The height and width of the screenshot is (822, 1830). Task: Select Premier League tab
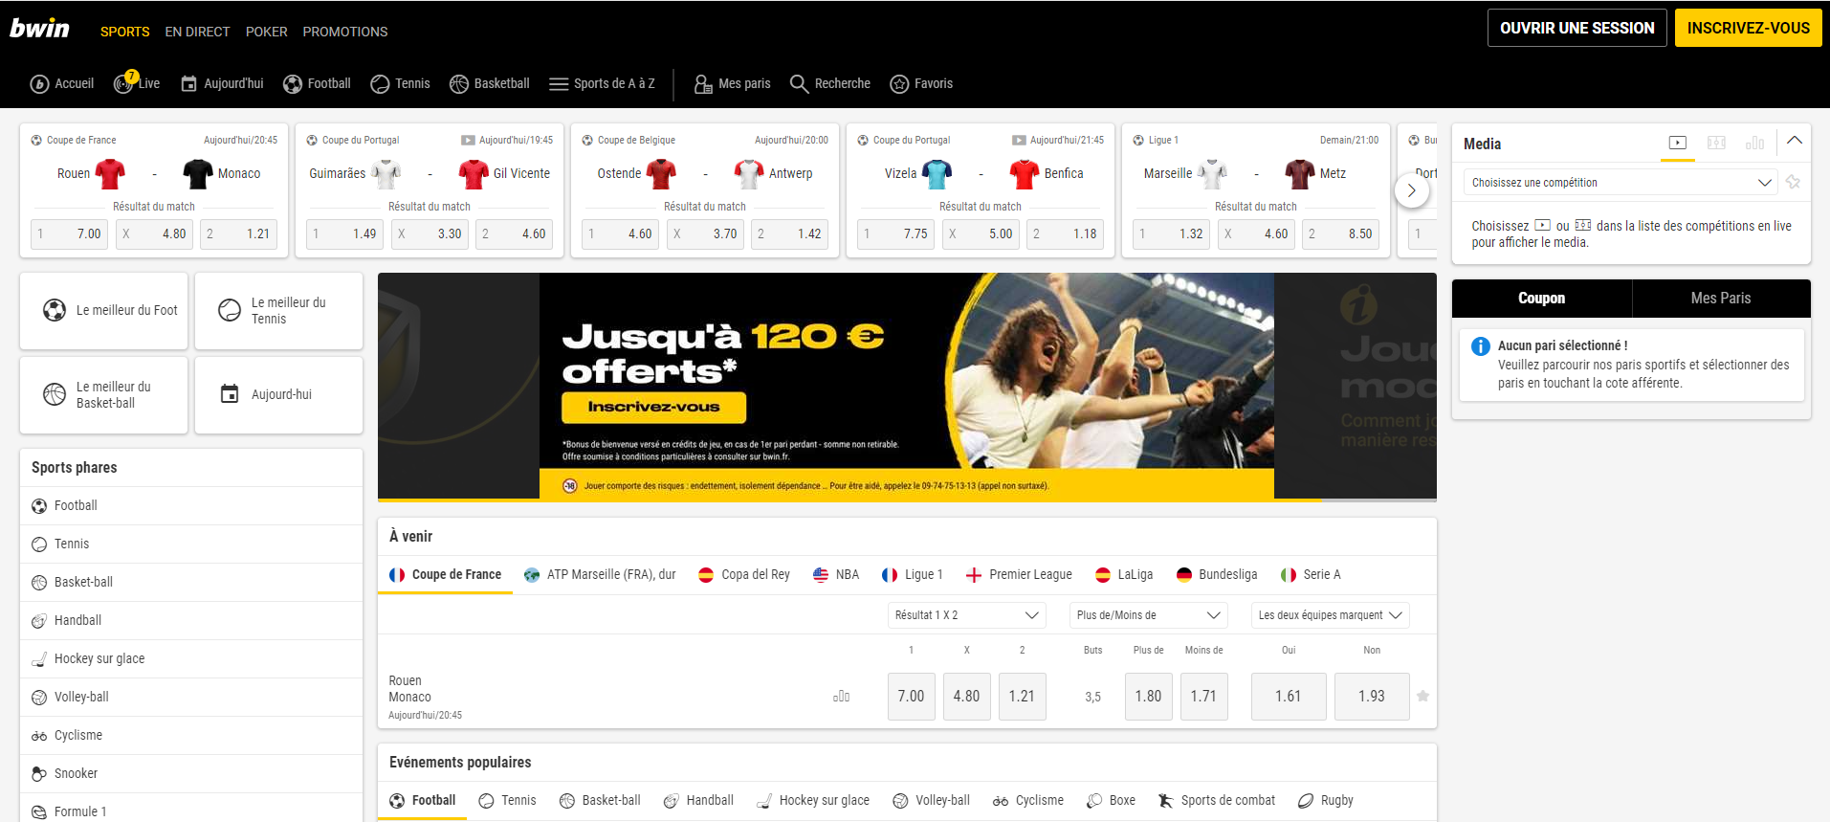1019,574
